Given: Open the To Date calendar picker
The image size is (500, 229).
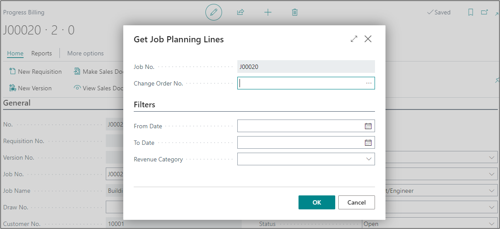Looking at the screenshot, I should tap(368, 143).
